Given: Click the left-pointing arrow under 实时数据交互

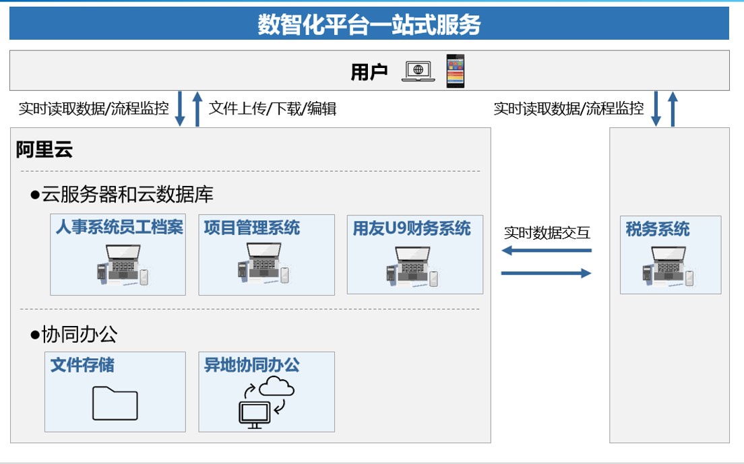Looking at the screenshot, I should pyautogui.click(x=547, y=251).
